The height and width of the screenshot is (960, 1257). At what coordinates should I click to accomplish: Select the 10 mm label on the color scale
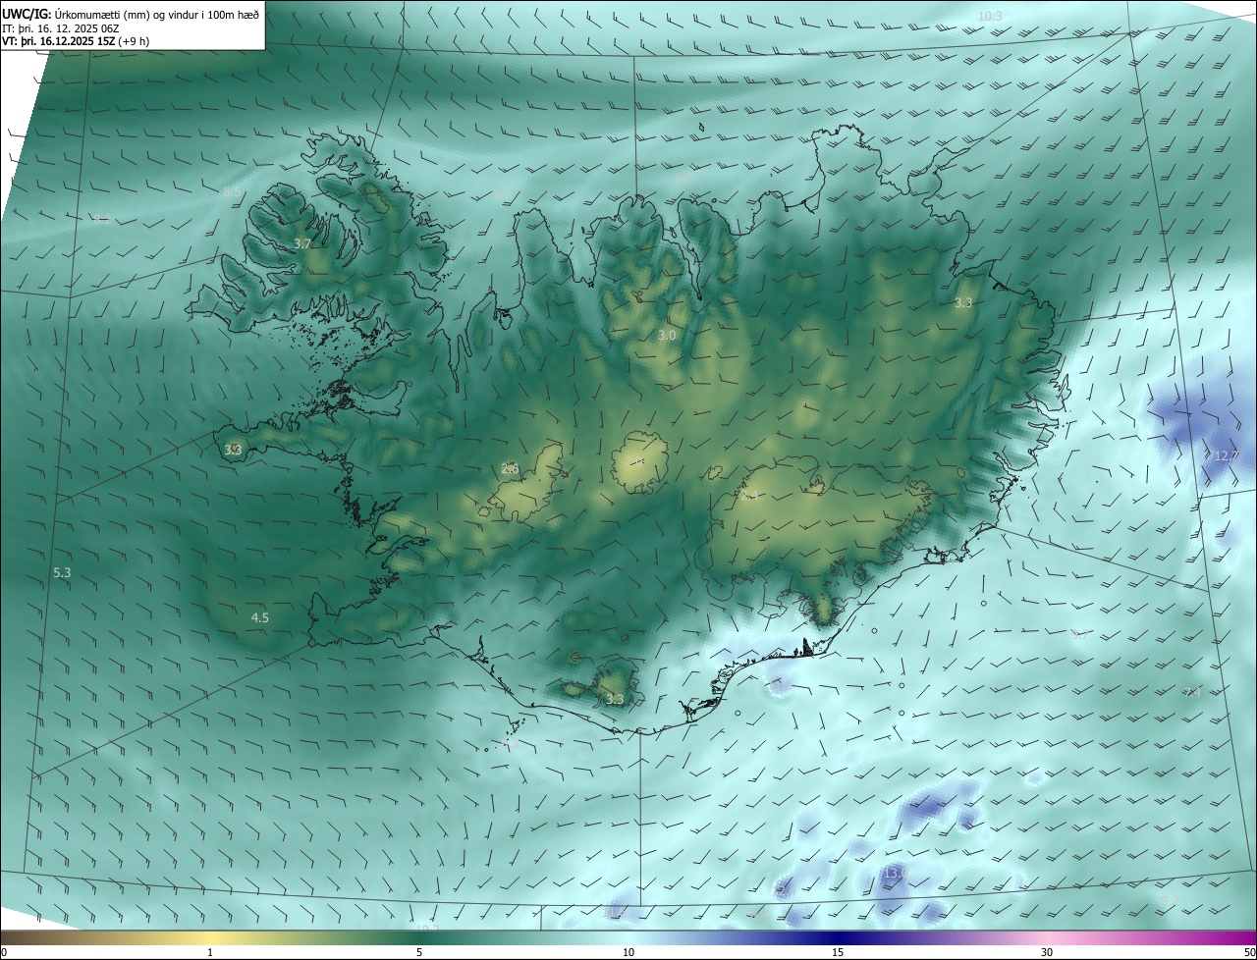click(628, 952)
